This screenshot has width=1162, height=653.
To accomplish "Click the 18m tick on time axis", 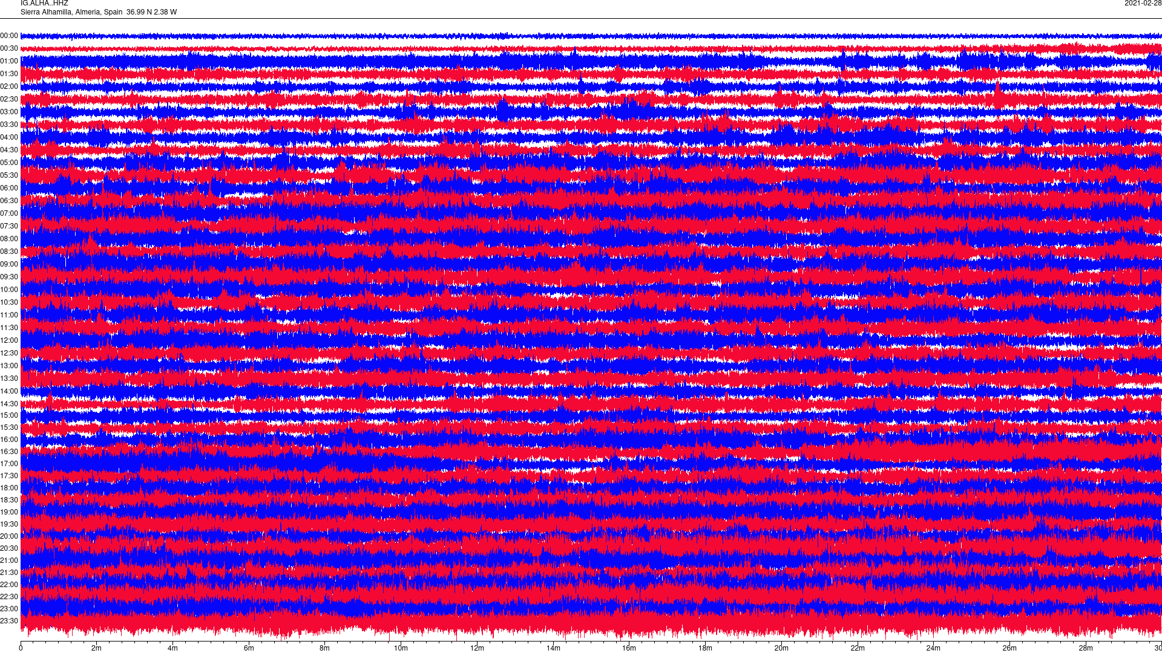I will [705, 649].
